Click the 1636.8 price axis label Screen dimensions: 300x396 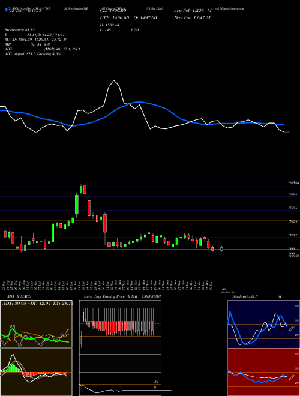tap(293, 194)
